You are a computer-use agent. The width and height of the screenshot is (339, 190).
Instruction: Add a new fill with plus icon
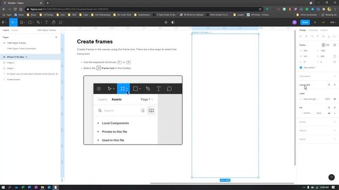pos(335,108)
